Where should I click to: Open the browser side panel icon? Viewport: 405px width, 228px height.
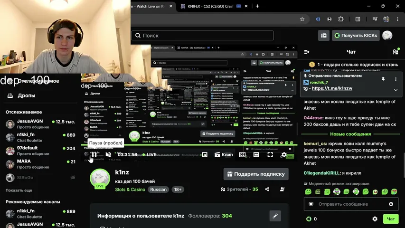click(x=358, y=19)
